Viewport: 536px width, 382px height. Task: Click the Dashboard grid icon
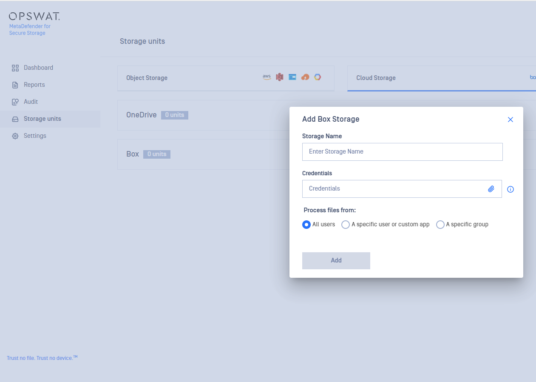click(15, 68)
